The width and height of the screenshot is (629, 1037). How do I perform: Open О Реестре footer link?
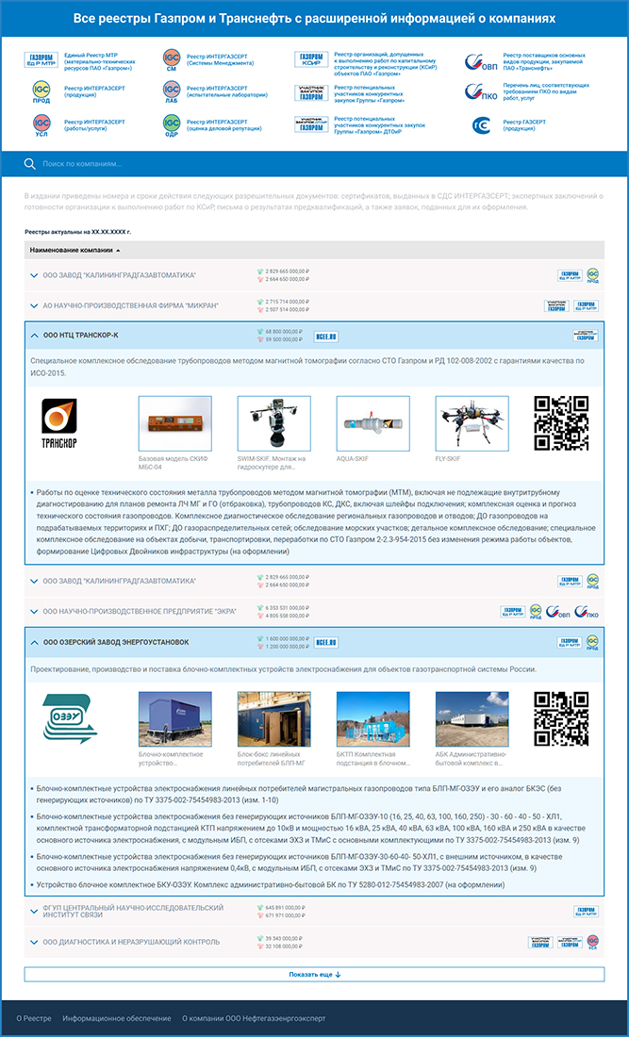click(34, 1018)
